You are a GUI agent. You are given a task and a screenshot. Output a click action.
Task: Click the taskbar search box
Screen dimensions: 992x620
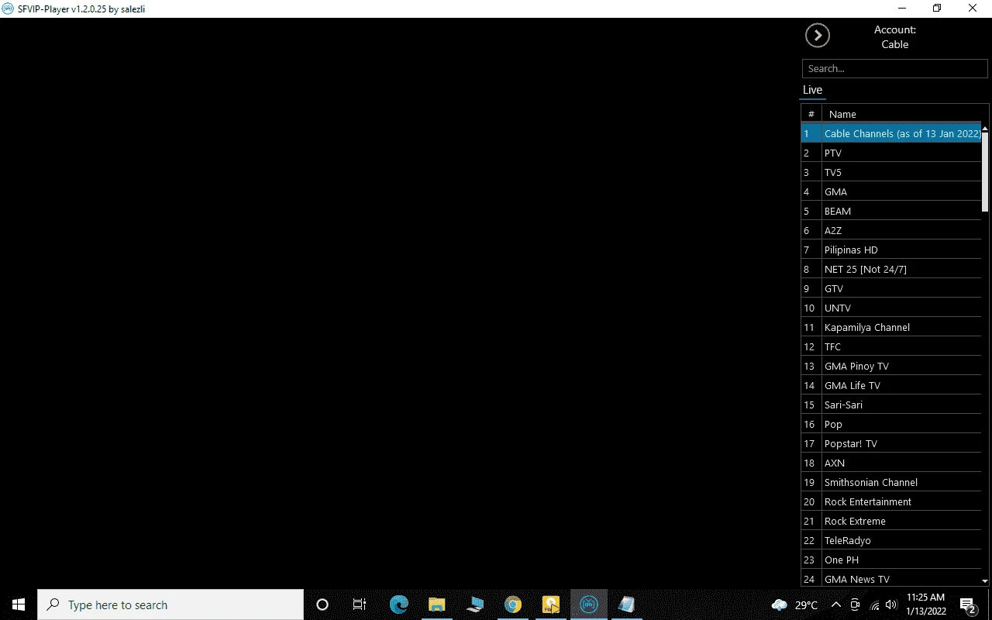tap(170, 604)
